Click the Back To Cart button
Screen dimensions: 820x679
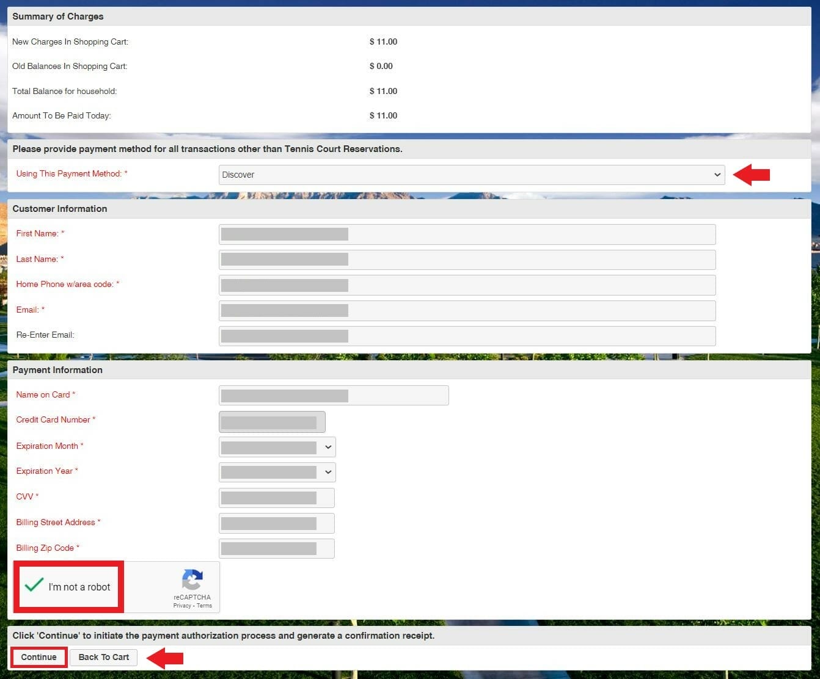tap(103, 657)
